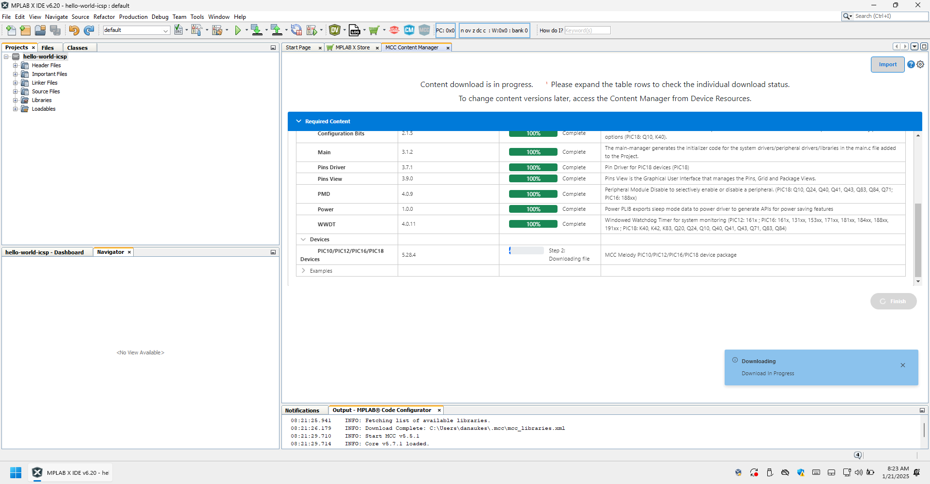Expand the Header Files tree node

15,65
